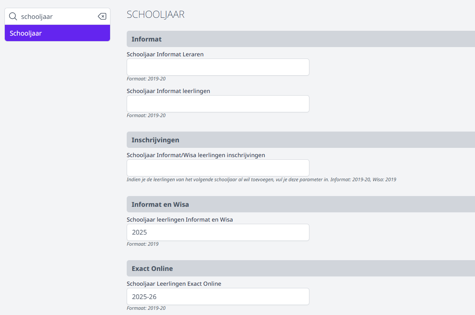Image resolution: width=475 pixels, height=315 pixels.
Task: Click the Exact Online section header
Action: pos(301,268)
